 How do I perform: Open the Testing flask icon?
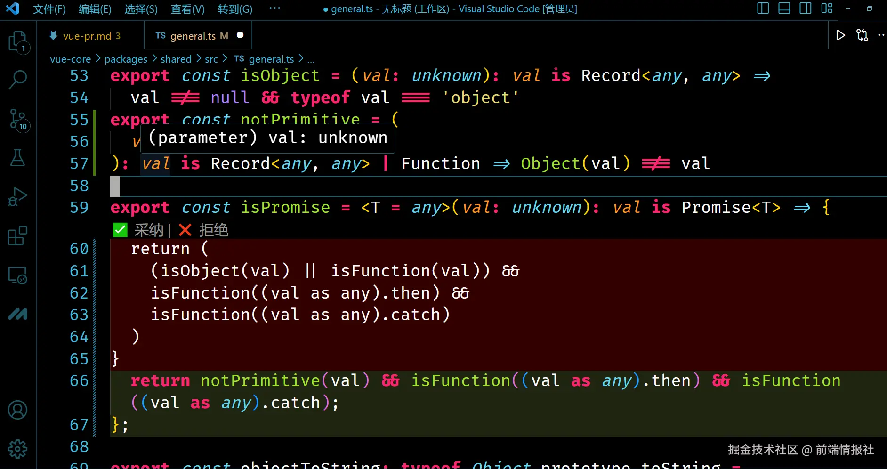click(18, 158)
